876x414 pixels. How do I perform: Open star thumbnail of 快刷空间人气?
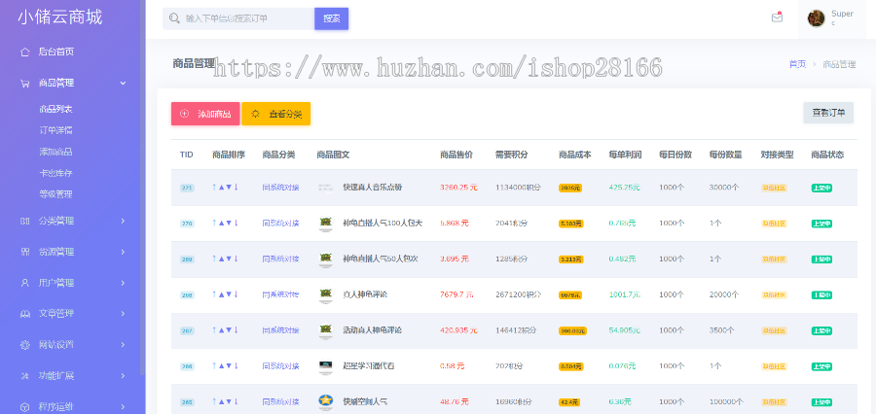325,401
